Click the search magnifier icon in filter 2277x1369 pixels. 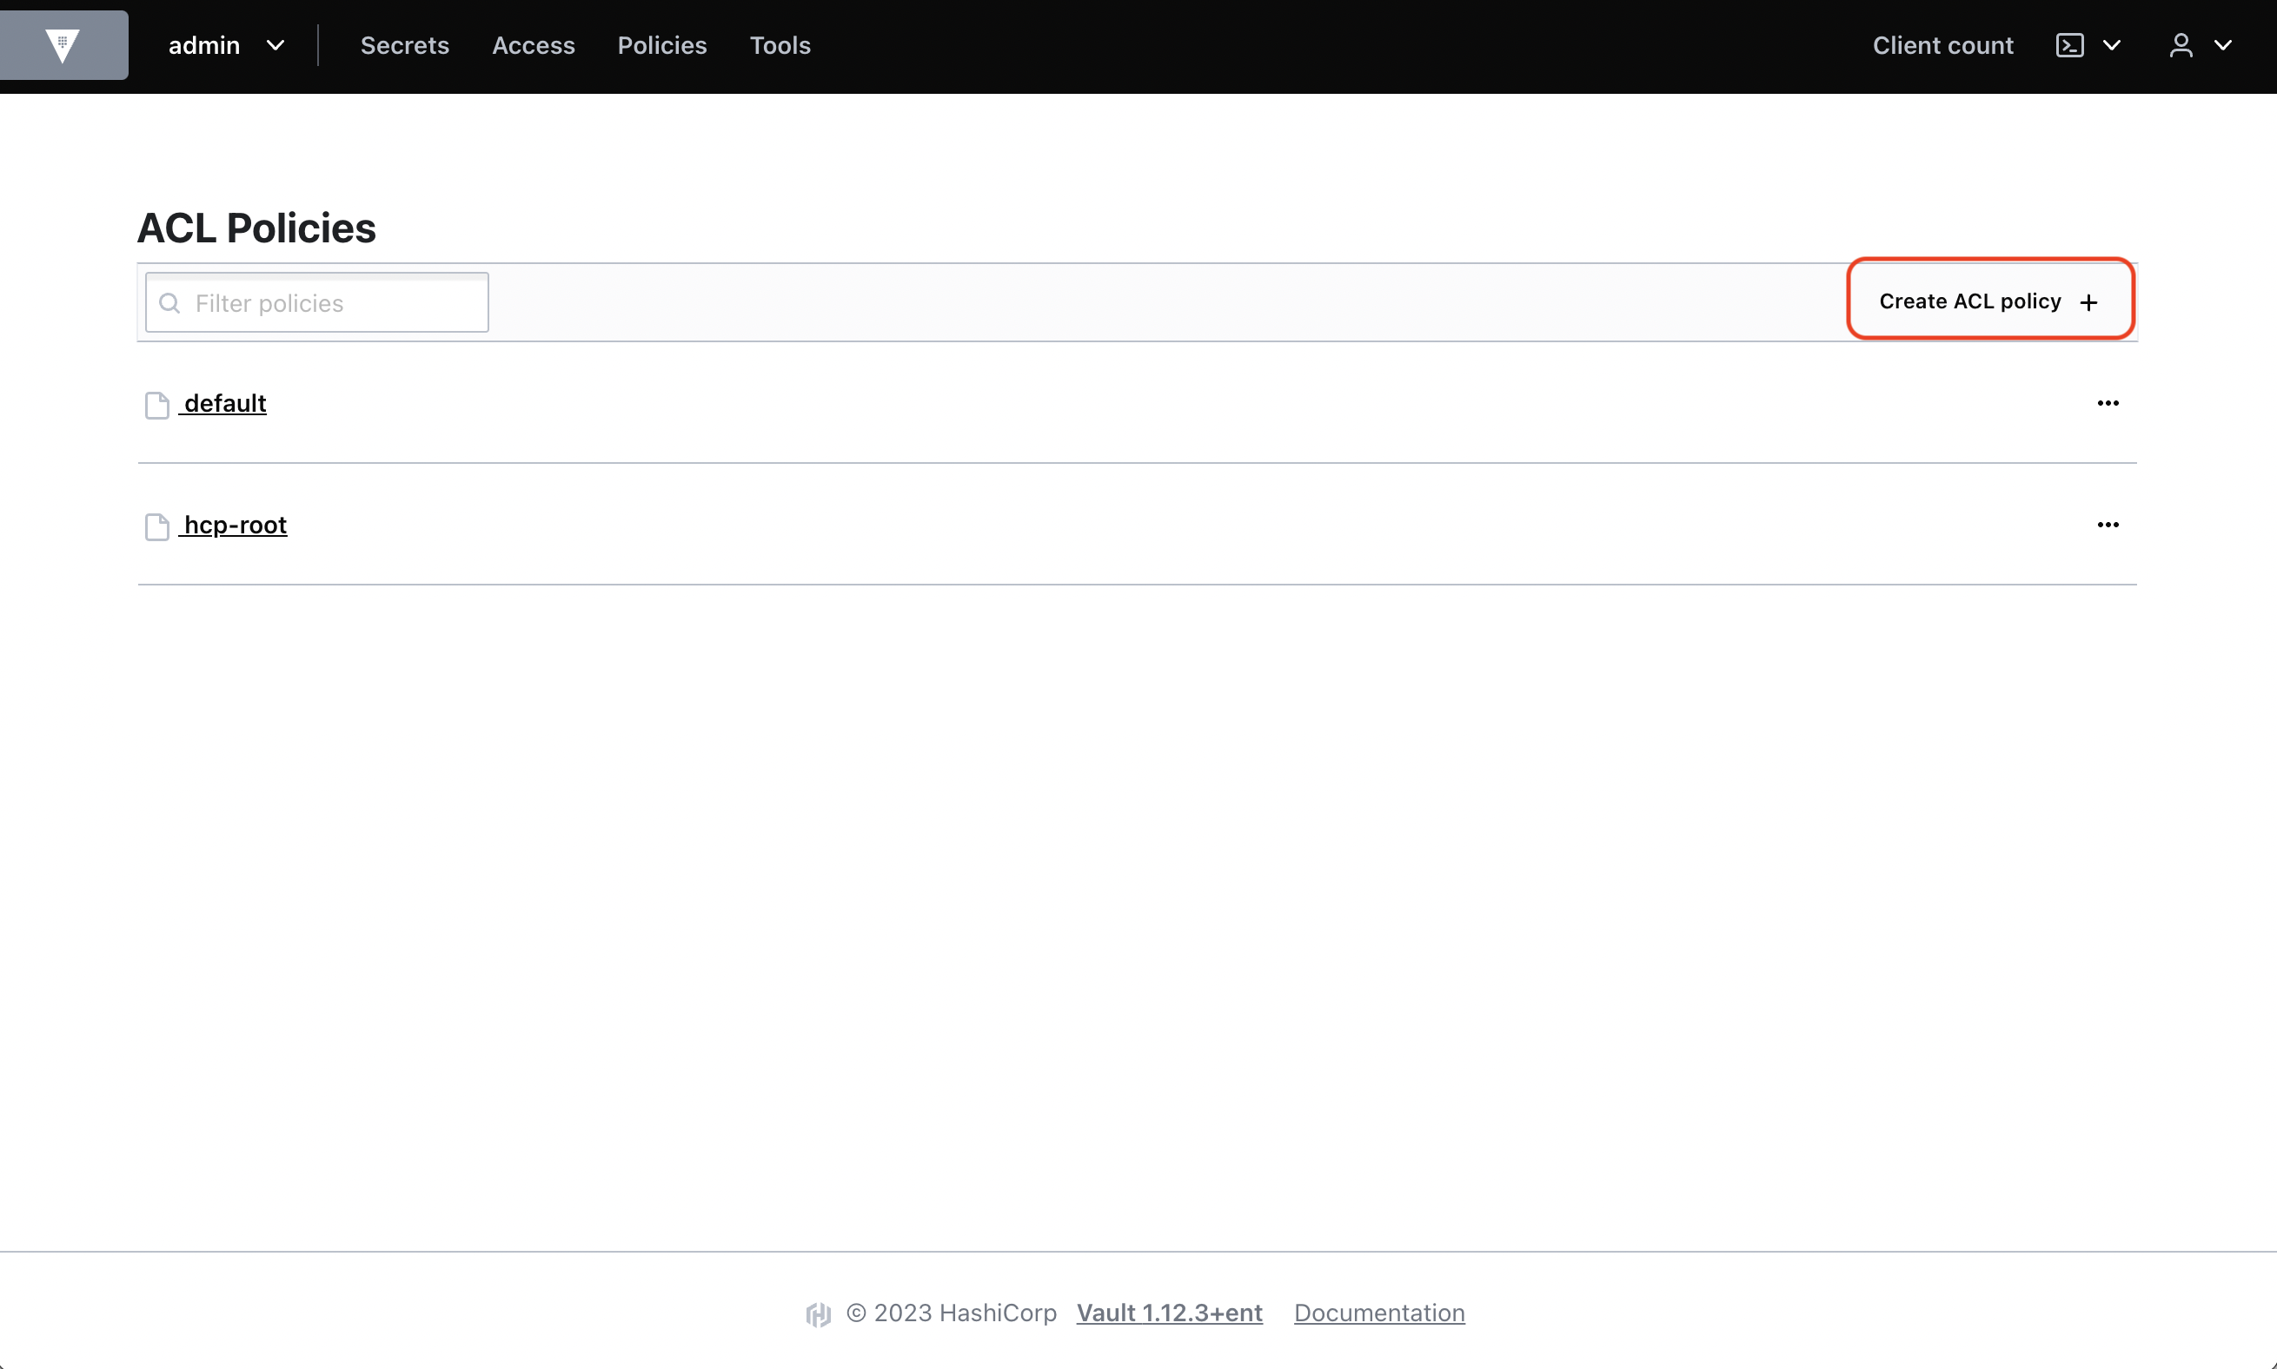click(x=169, y=302)
